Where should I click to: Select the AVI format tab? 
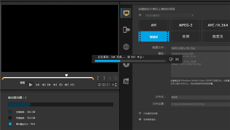(x=153, y=25)
